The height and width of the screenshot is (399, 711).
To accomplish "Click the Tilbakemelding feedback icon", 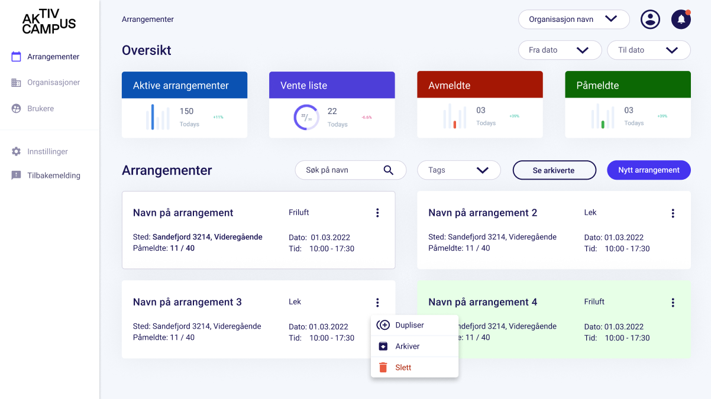I will (17, 176).
